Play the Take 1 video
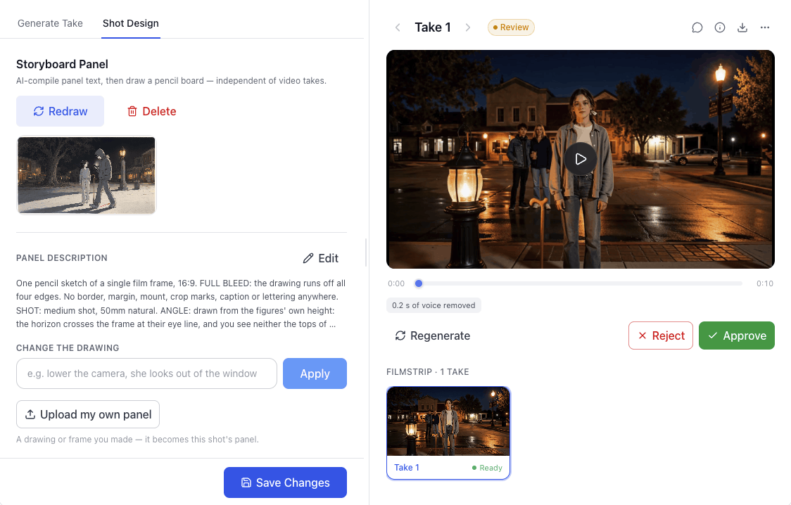791x505 pixels. tap(581, 159)
